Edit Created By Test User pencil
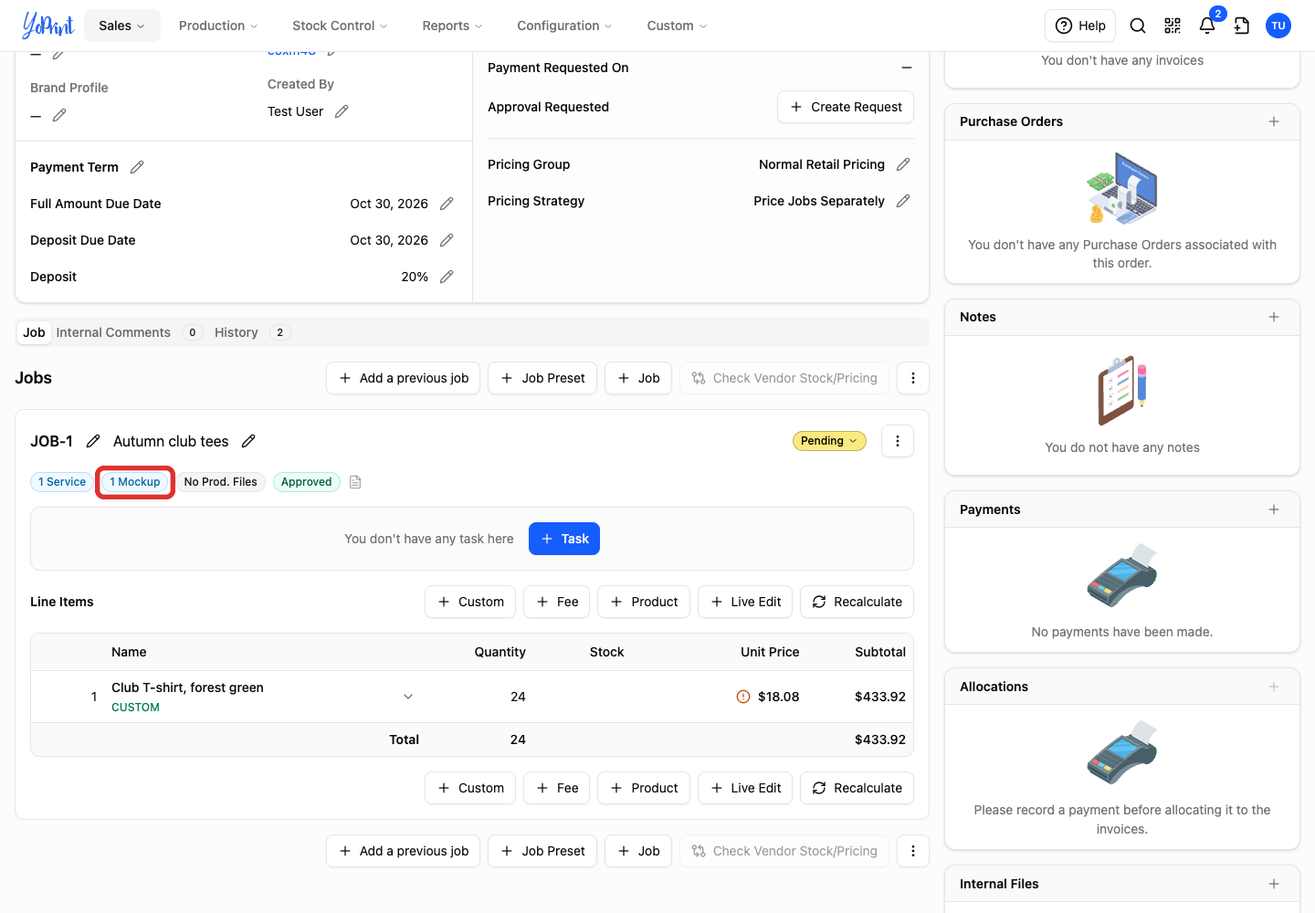 coord(342,111)
